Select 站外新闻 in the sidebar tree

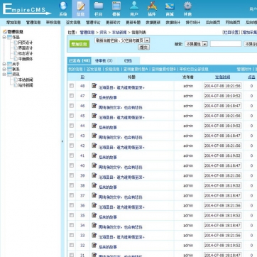[26, 85]
